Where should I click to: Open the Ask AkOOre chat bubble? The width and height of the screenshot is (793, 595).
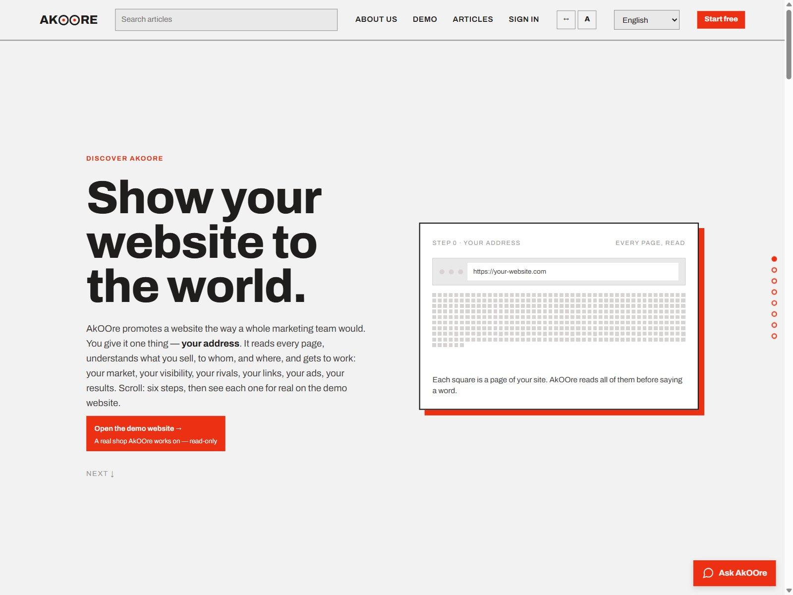point(734,573)
